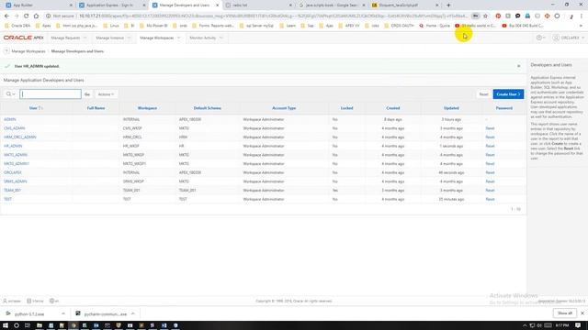Click the Default Schema column header

tap(208, 108)
